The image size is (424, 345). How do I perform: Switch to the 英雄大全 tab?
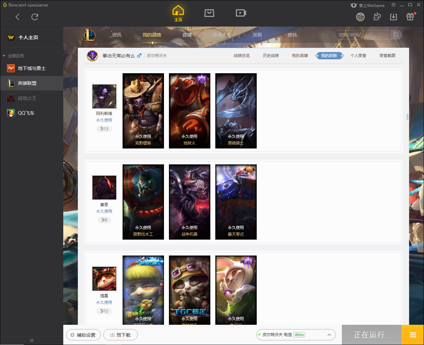pos(222,35)
